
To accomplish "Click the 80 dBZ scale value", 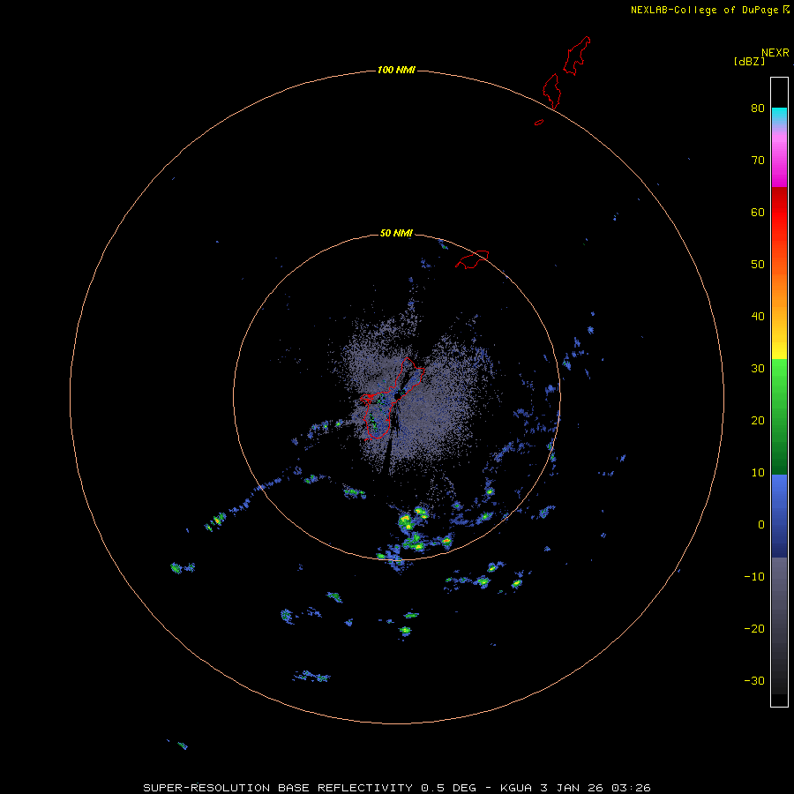I will [758, 108].
